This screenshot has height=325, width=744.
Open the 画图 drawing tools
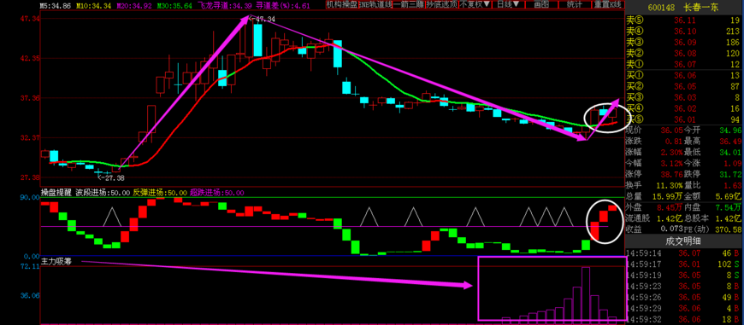541,5
